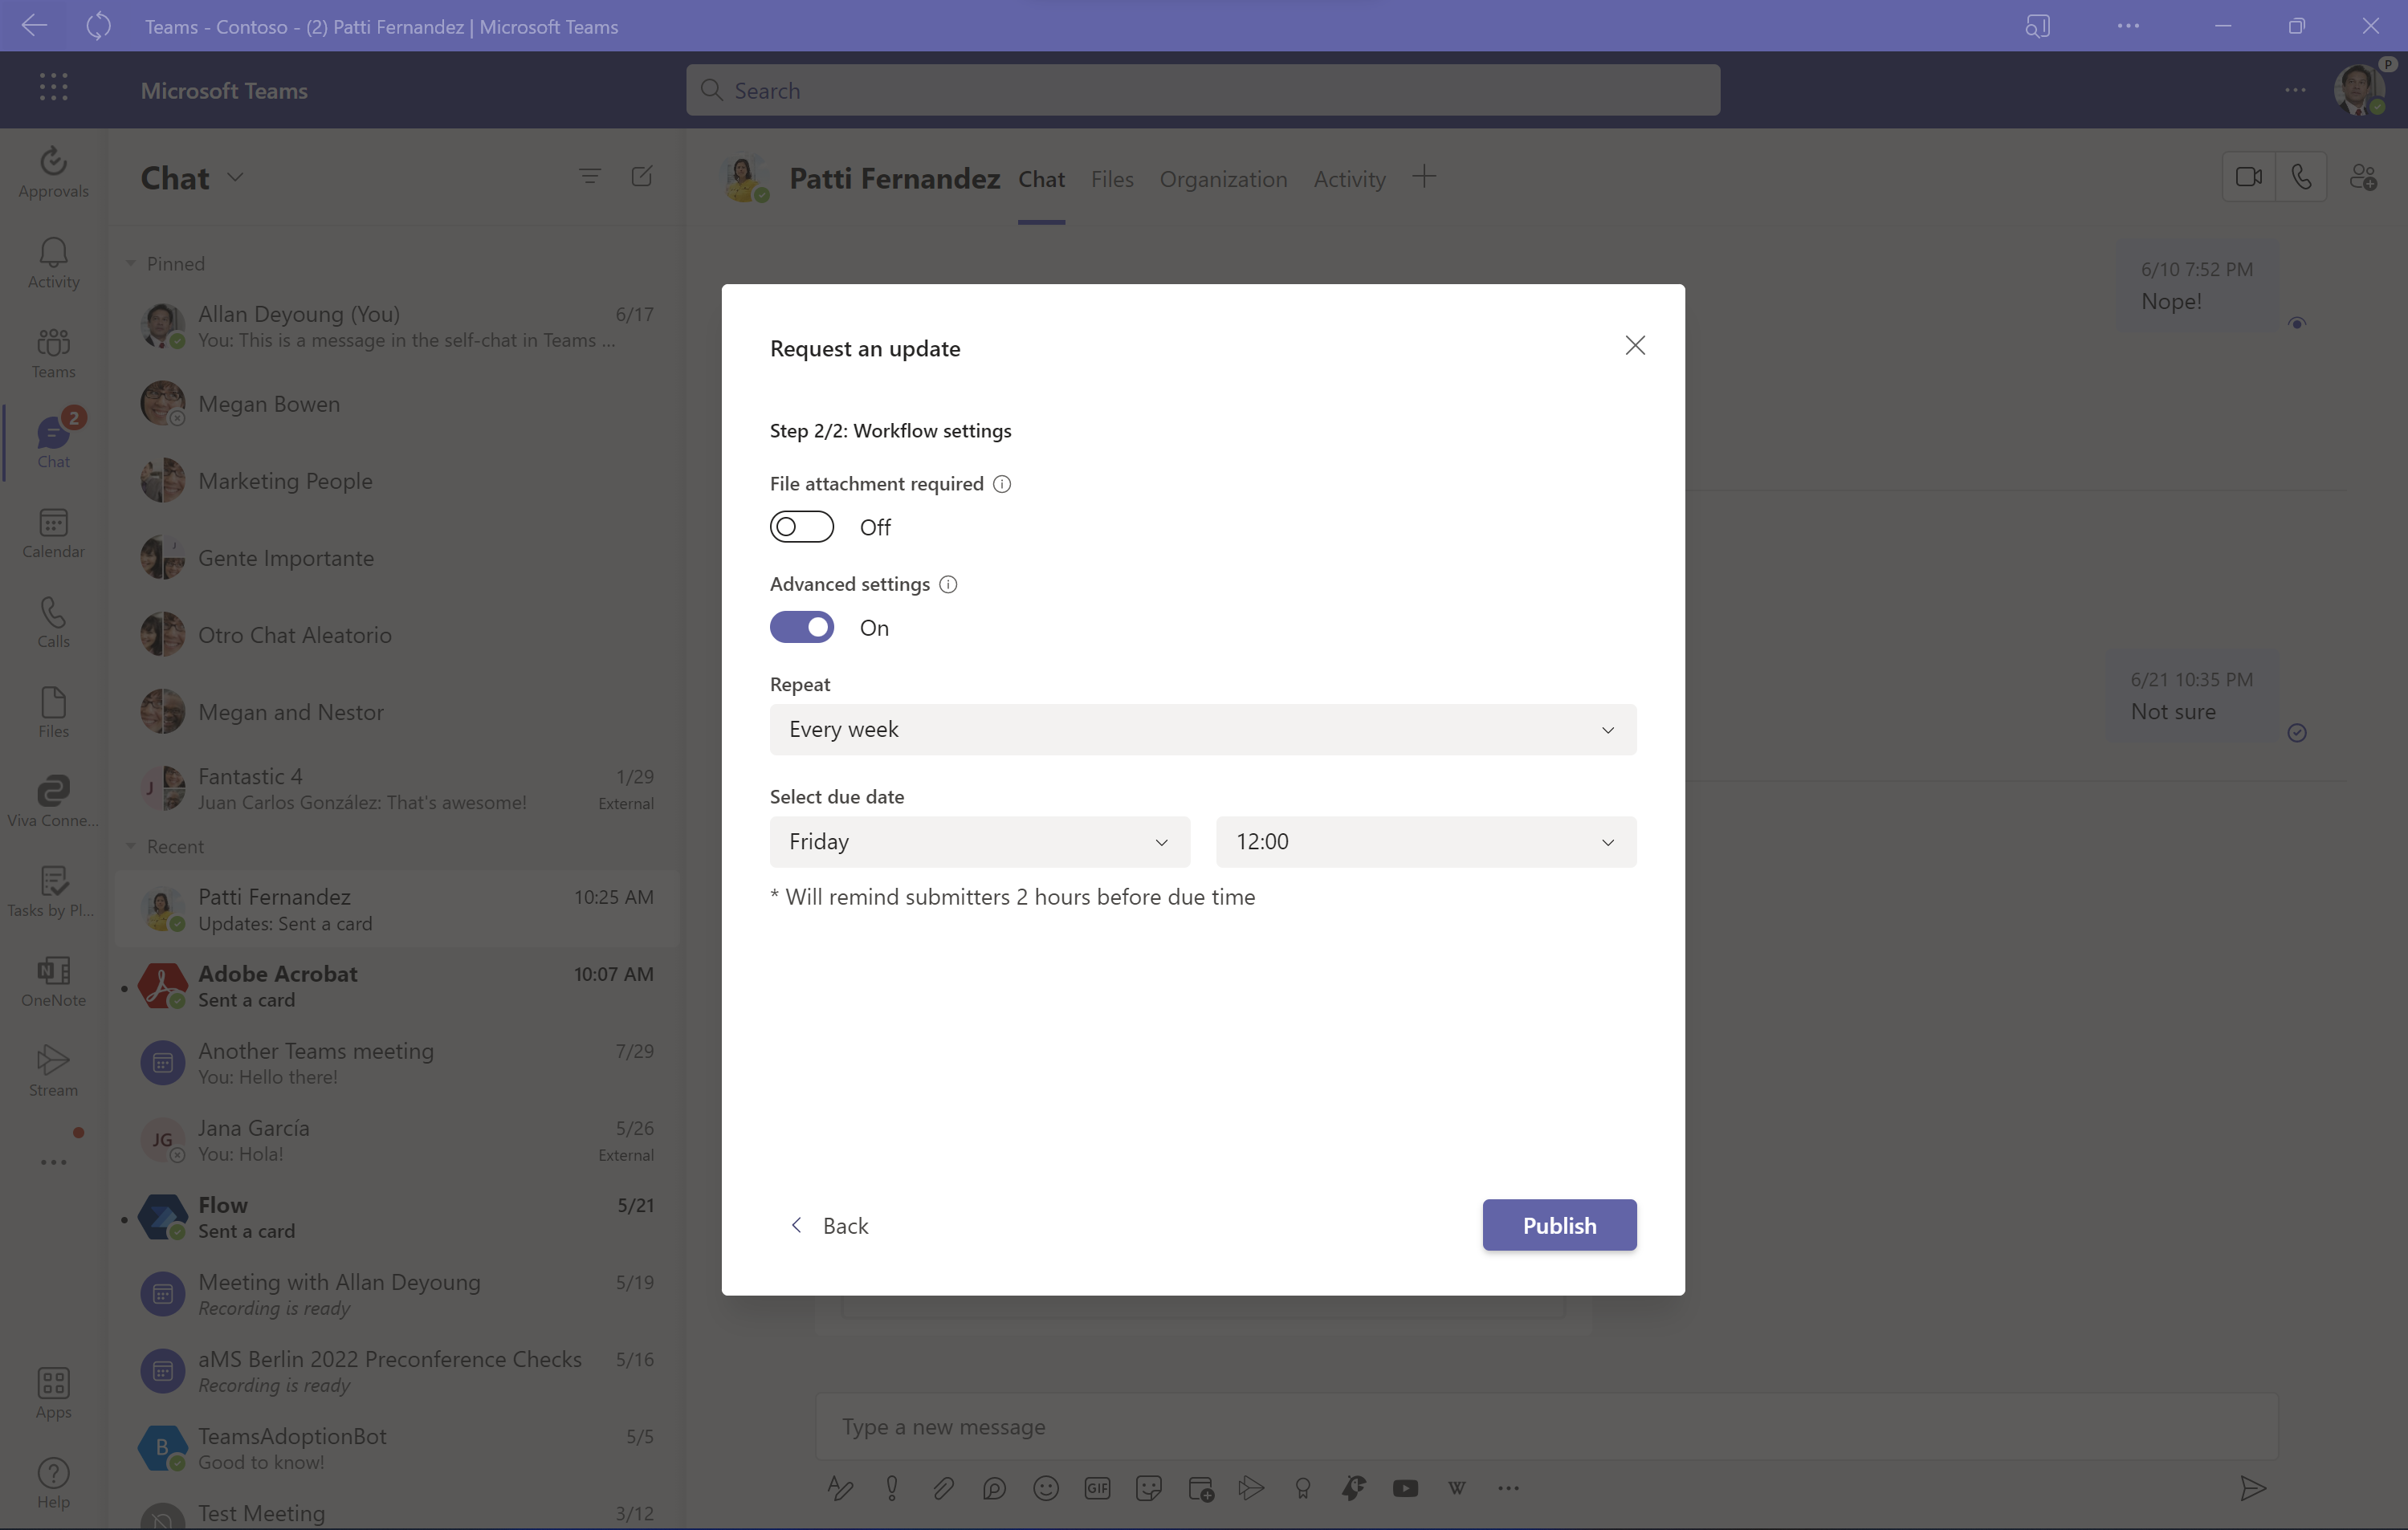The height and width of the screenshot is (1530, 2408).
Task: Open Approvals in the left rail
Action: click(x=53, y=172)
